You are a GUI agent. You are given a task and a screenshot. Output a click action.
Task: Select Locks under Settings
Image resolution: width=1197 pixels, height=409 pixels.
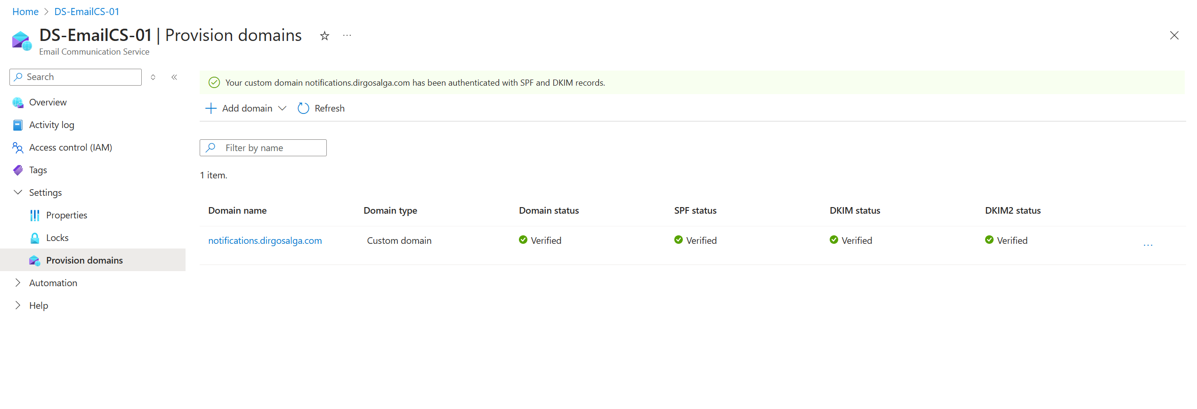tap(57, 238)
